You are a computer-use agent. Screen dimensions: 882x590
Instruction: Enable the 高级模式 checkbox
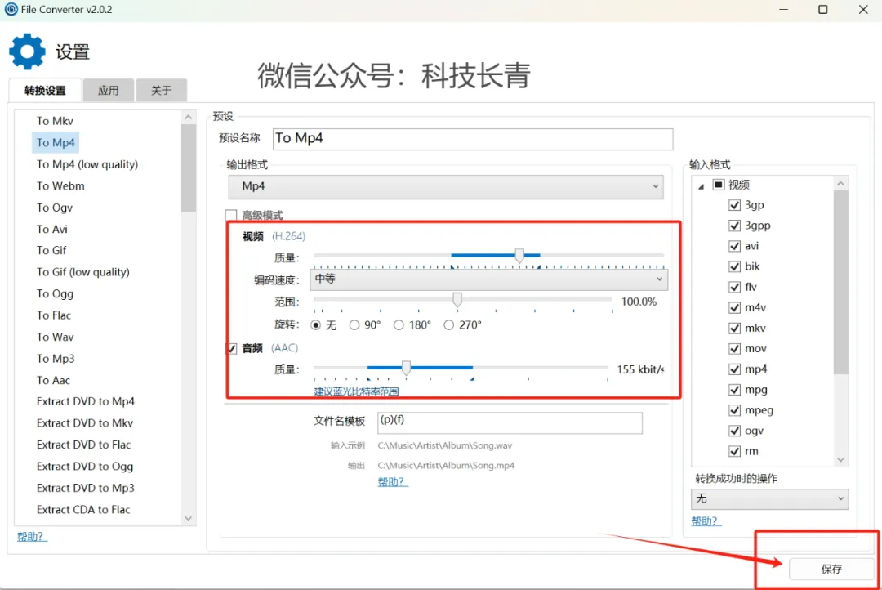click(231, 216)
